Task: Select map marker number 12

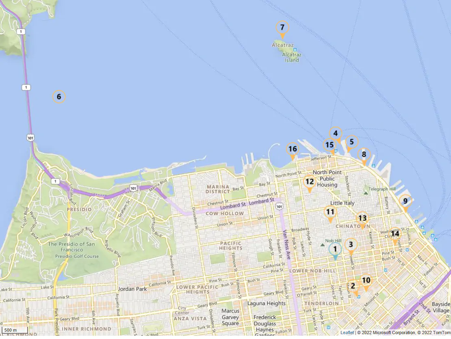Action: point(310,182)
